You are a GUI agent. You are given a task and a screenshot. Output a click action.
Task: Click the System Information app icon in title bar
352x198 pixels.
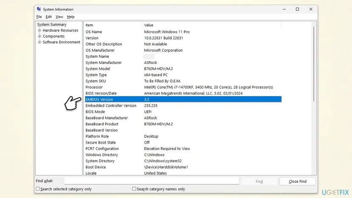39,9
